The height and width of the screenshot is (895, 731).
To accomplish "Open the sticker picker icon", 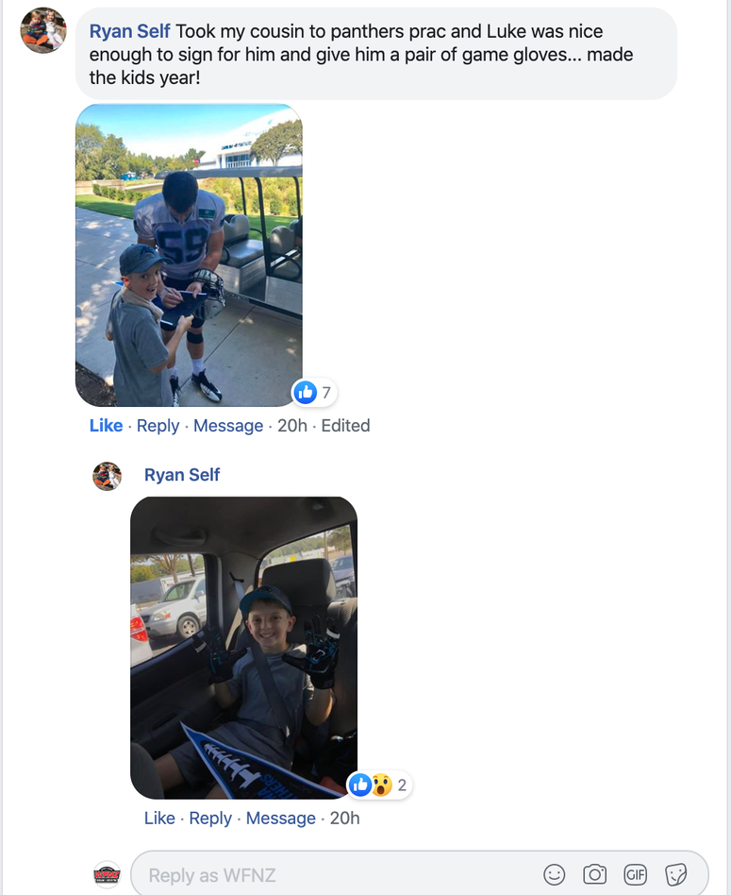I will pos(675,874).
